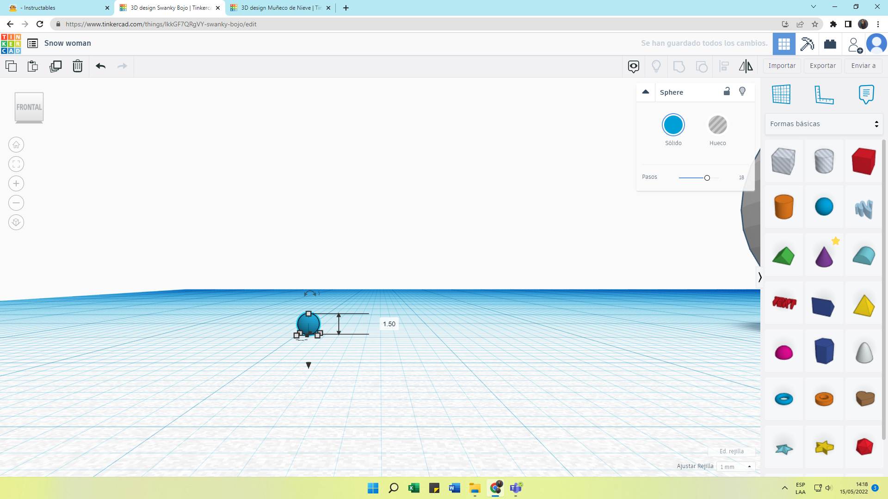The width and height of the screenshot is (888, 499).
Task: Click the Exportar button
Action: [822, 66]
